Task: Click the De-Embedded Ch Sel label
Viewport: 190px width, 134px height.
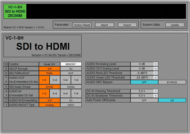Action: pyautogui.click(x=23, y=82)
